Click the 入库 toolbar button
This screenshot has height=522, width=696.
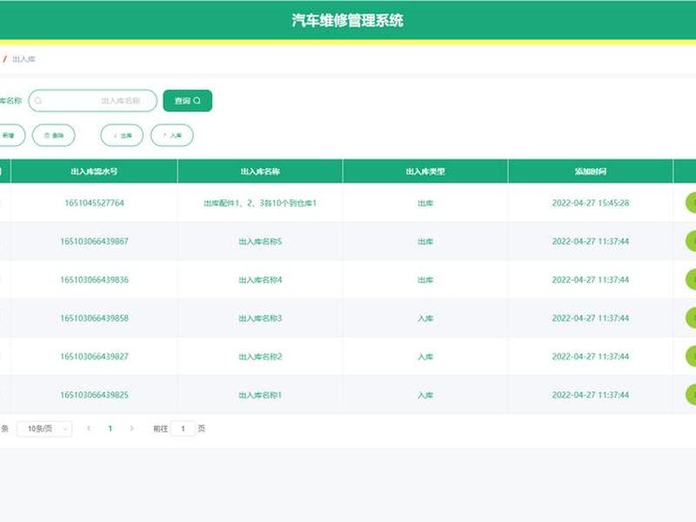click(x=171, y=136)
